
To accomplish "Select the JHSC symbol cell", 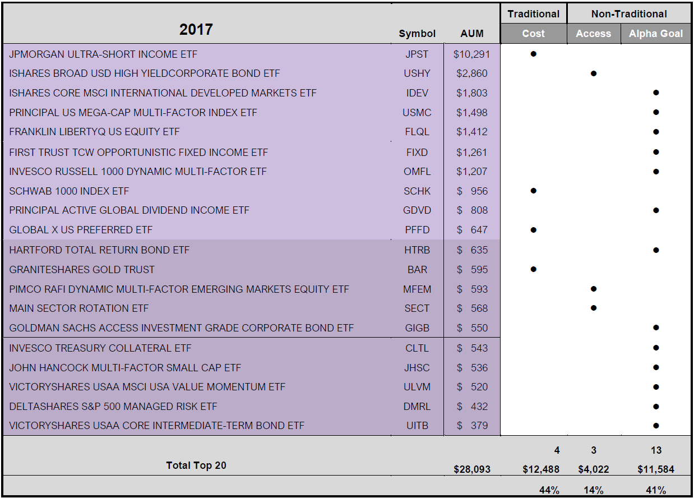I will (417, 368).
